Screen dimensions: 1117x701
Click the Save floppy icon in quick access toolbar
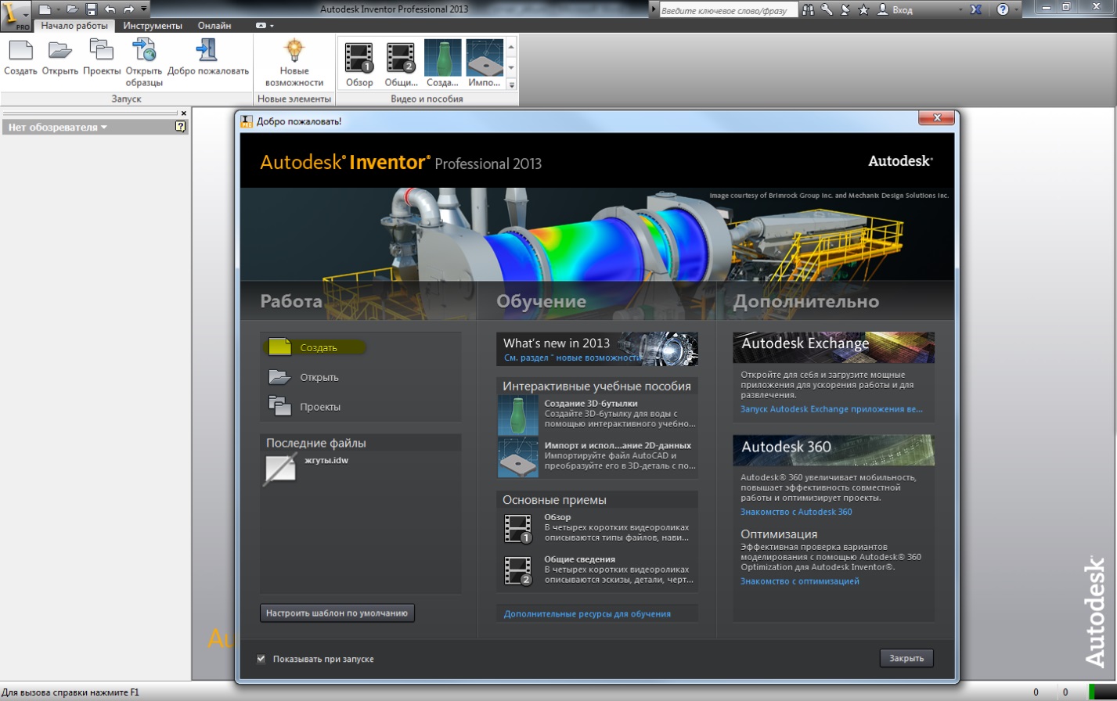click(x=91, y=9)
